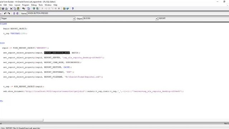Image resolution: width=229 pixels, height=129 pixels.
Task: Click the debugger Stop icon
Action: pyautogui.click(x=59, y=9)
